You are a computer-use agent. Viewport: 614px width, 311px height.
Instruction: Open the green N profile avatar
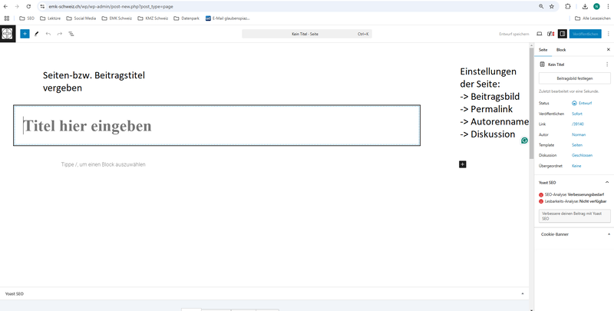[x=596, y=7]
